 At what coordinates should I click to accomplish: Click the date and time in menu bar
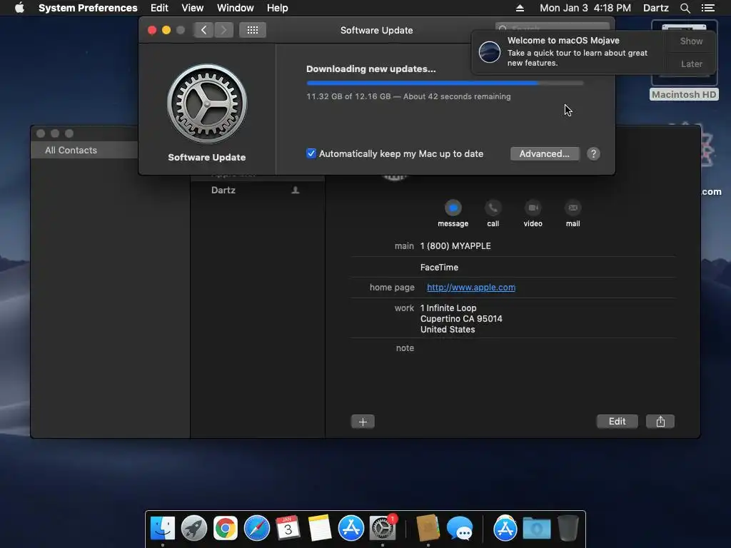585,8
